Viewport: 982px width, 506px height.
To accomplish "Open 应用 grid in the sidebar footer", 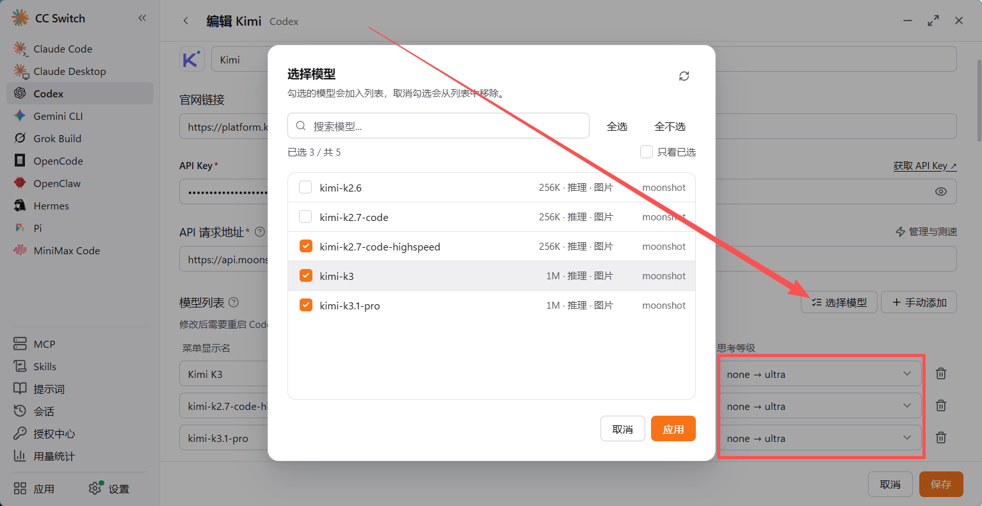I will (x=34, y=489).
